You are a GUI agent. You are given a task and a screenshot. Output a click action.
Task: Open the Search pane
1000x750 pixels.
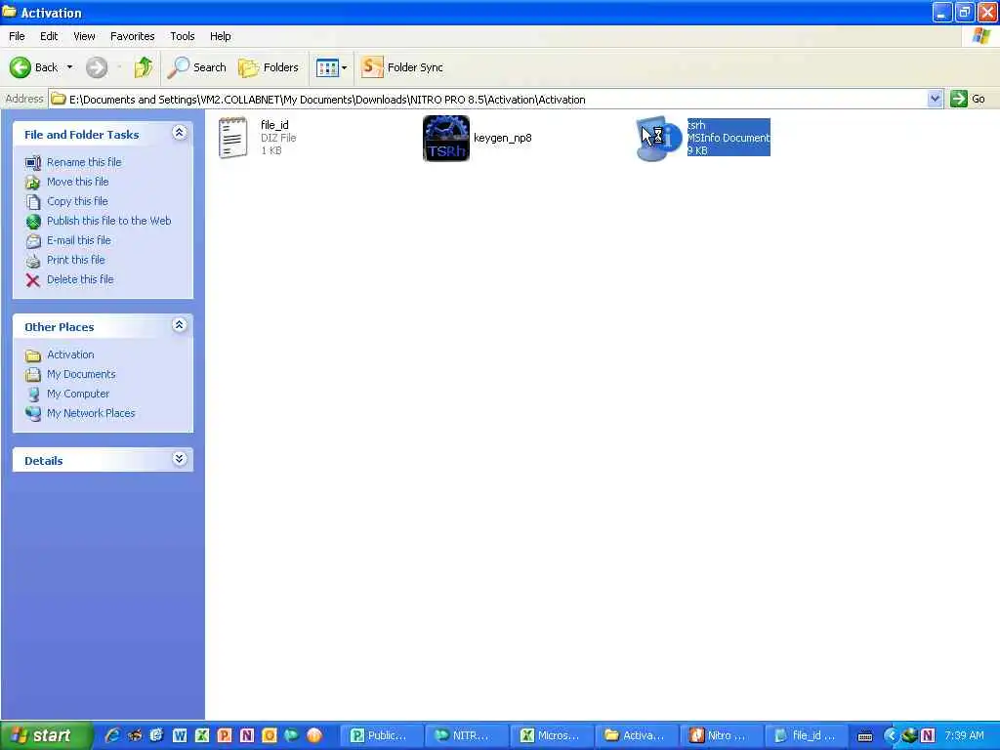point(196,67)
